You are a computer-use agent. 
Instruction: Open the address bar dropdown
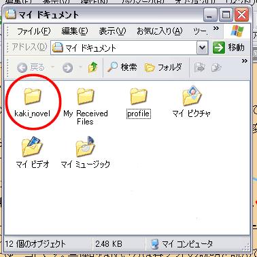coord(202,48)
